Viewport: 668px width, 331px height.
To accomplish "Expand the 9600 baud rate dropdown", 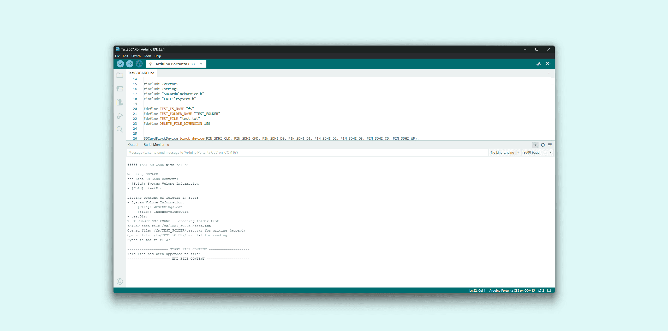I will [537, 152].
